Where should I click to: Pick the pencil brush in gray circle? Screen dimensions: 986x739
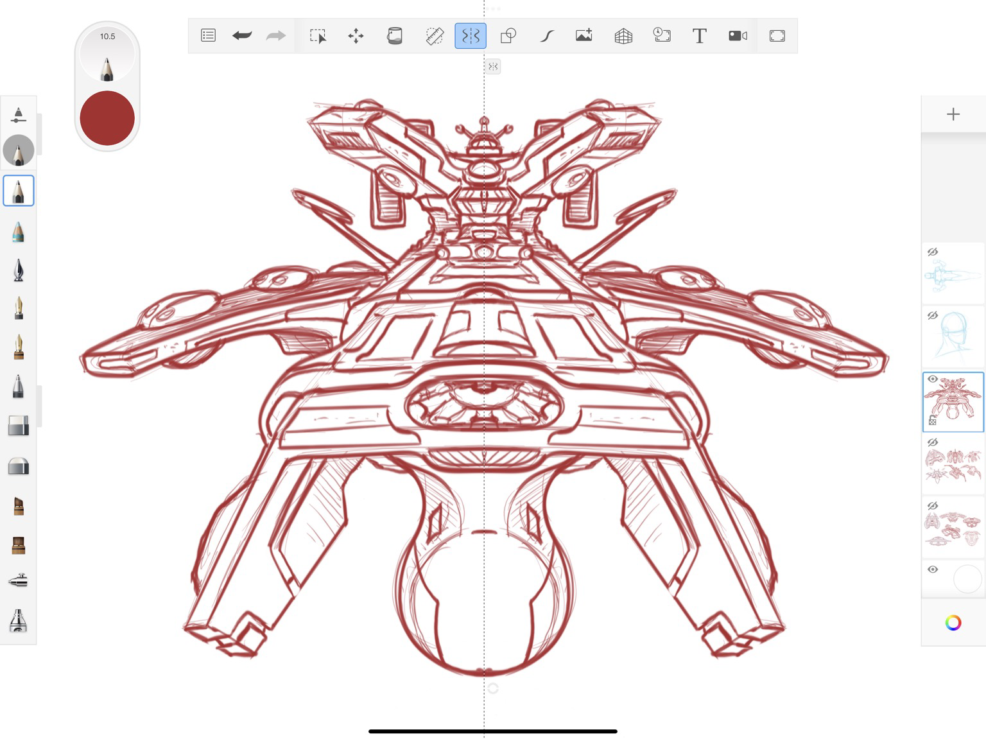[19, 151]
